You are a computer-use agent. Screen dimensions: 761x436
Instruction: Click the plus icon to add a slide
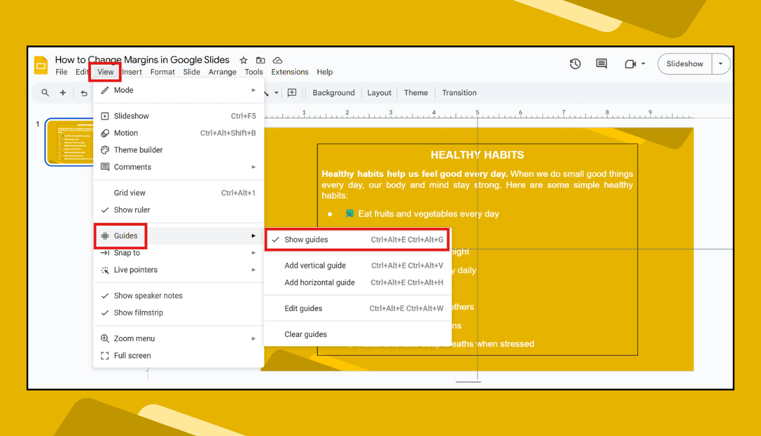click(63, 92)
